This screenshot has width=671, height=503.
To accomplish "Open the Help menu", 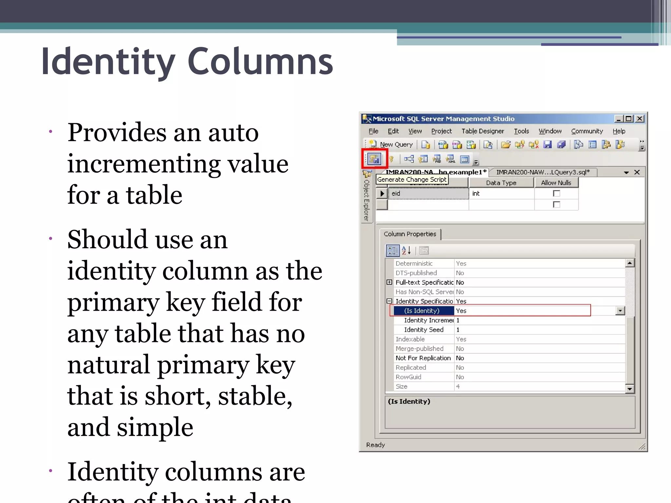I will (x=619, y=131).
